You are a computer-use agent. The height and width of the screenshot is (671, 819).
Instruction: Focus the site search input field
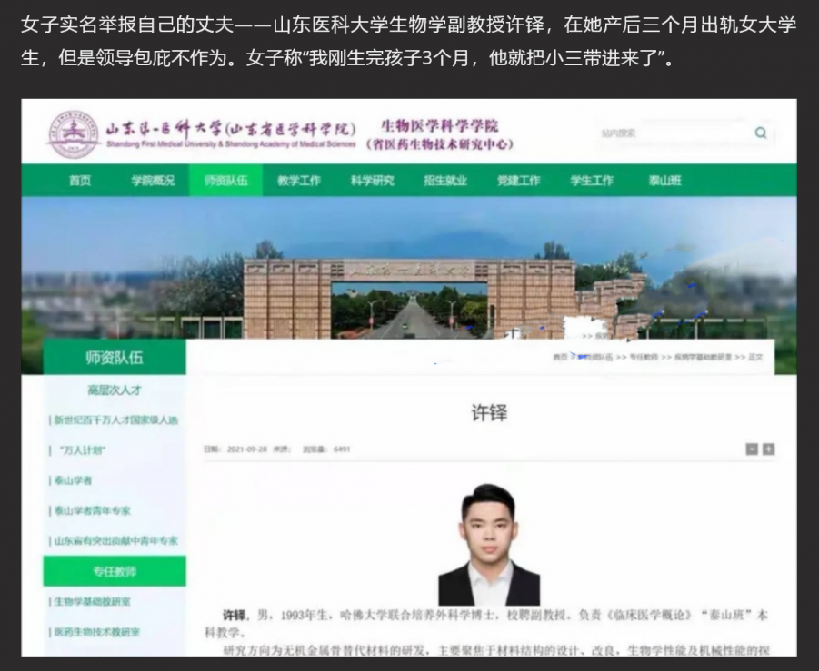674,133
